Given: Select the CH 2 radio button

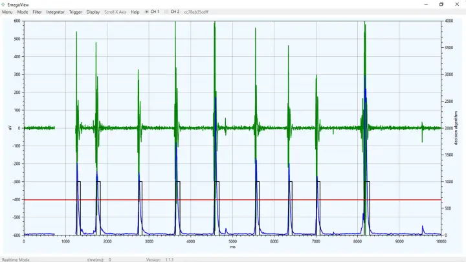Looking at the screenshot, I should click(172, 12).
